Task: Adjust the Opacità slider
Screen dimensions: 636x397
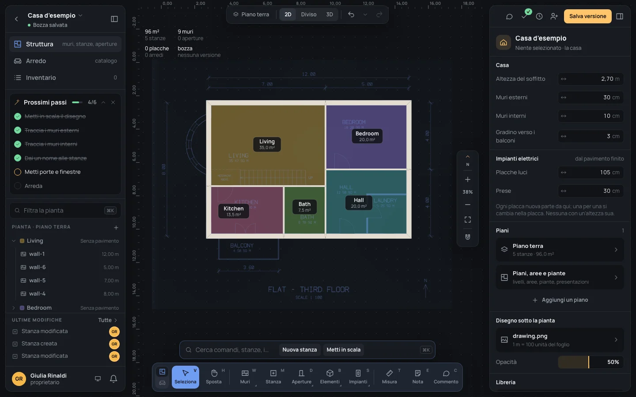Action: 591,362
